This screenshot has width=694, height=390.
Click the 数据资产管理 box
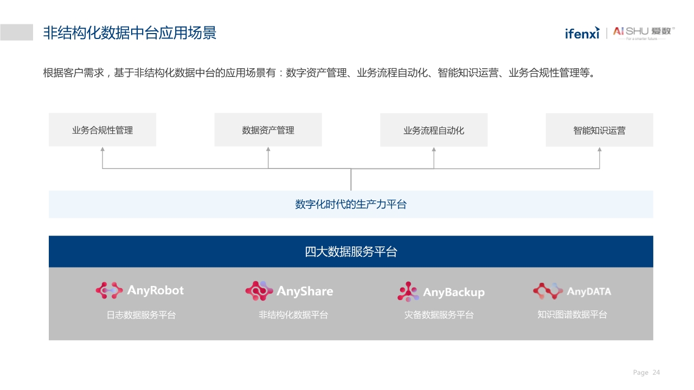point(268,129)
